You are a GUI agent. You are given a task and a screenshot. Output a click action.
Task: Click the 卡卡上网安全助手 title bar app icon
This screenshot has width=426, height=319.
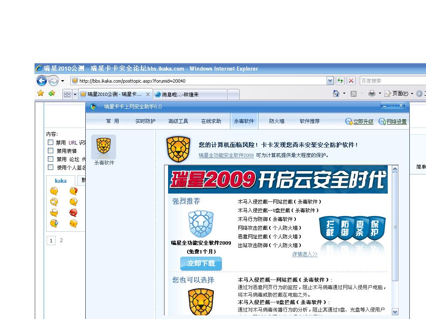(x=93, y=107)
